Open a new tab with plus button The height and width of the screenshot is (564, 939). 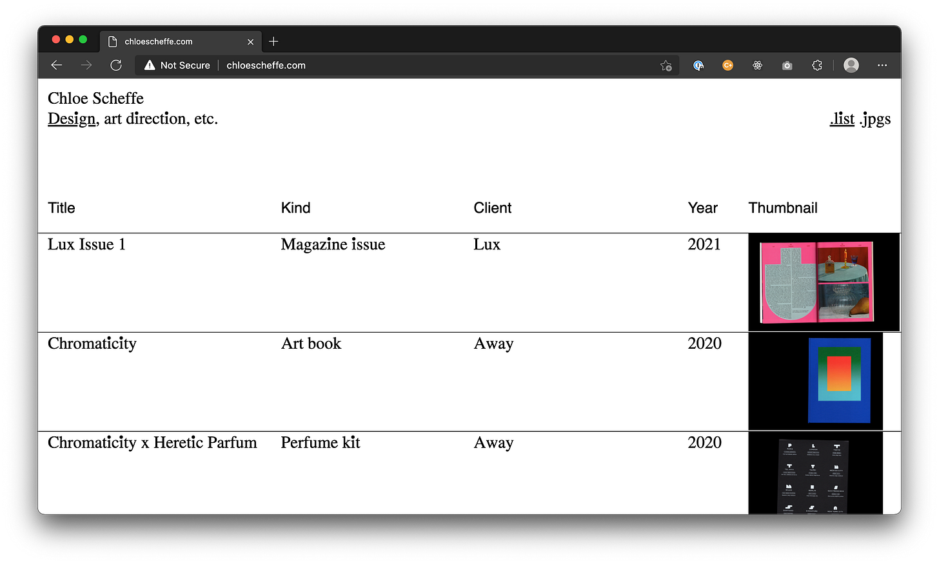pyautogui.click(x=273, y=41)
